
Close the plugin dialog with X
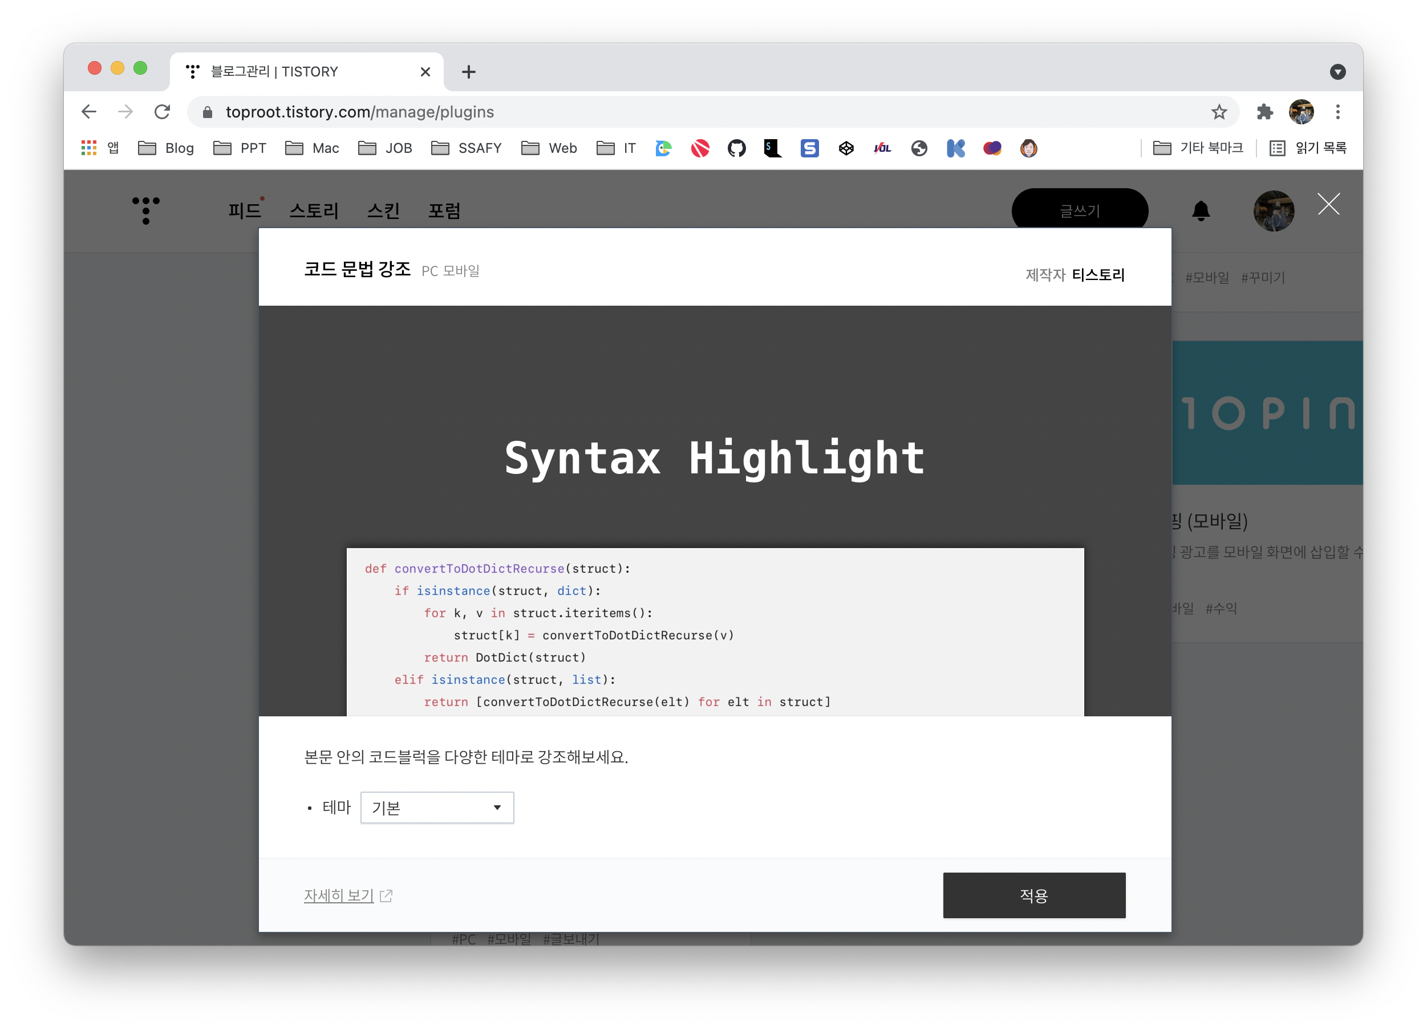coord(1328,204)
